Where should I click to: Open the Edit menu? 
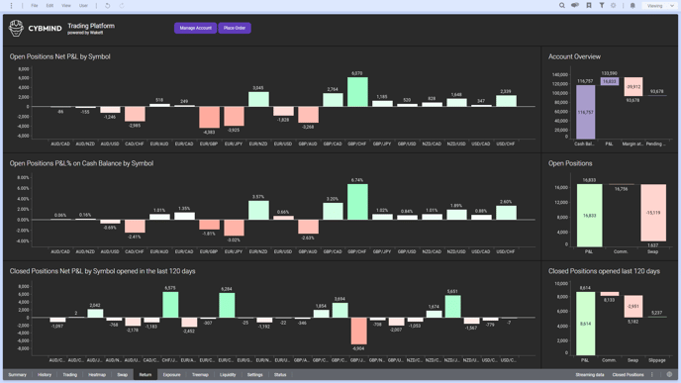coord(49,6)
